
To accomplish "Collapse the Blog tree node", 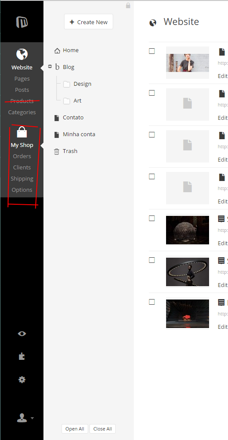I will pyautogui.click(x=50, y=66).
